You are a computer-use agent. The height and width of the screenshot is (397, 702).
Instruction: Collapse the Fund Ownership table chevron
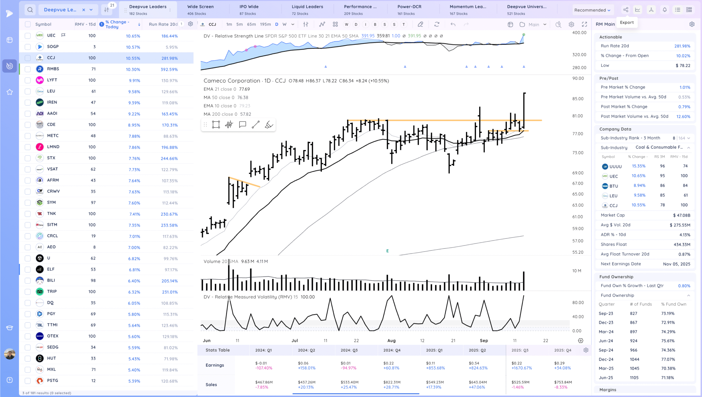pyautogui.click(x=689, y=295)
